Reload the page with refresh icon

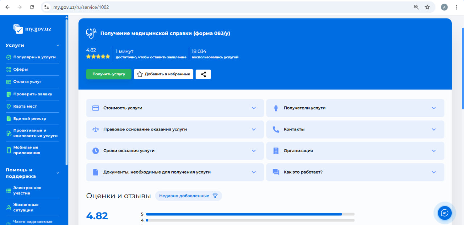[x=32, y=7]
